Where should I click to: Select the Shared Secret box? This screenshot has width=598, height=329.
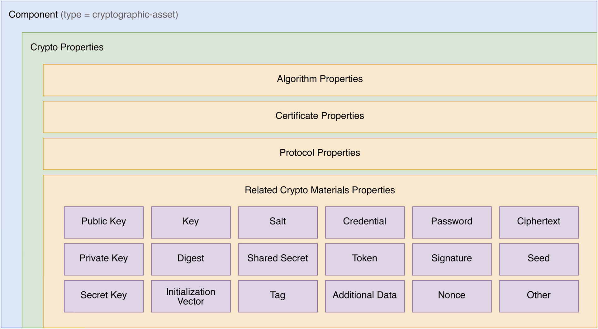278,259
